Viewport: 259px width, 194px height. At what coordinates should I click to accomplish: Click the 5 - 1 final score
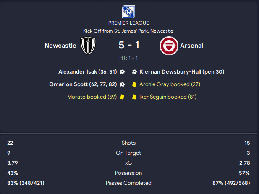coord(128,45)
